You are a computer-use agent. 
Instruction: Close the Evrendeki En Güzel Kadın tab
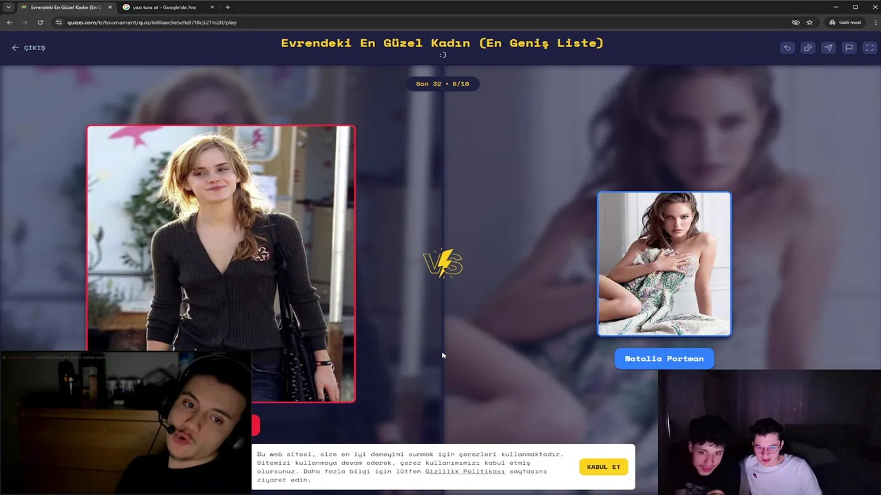tap(109, 7)
